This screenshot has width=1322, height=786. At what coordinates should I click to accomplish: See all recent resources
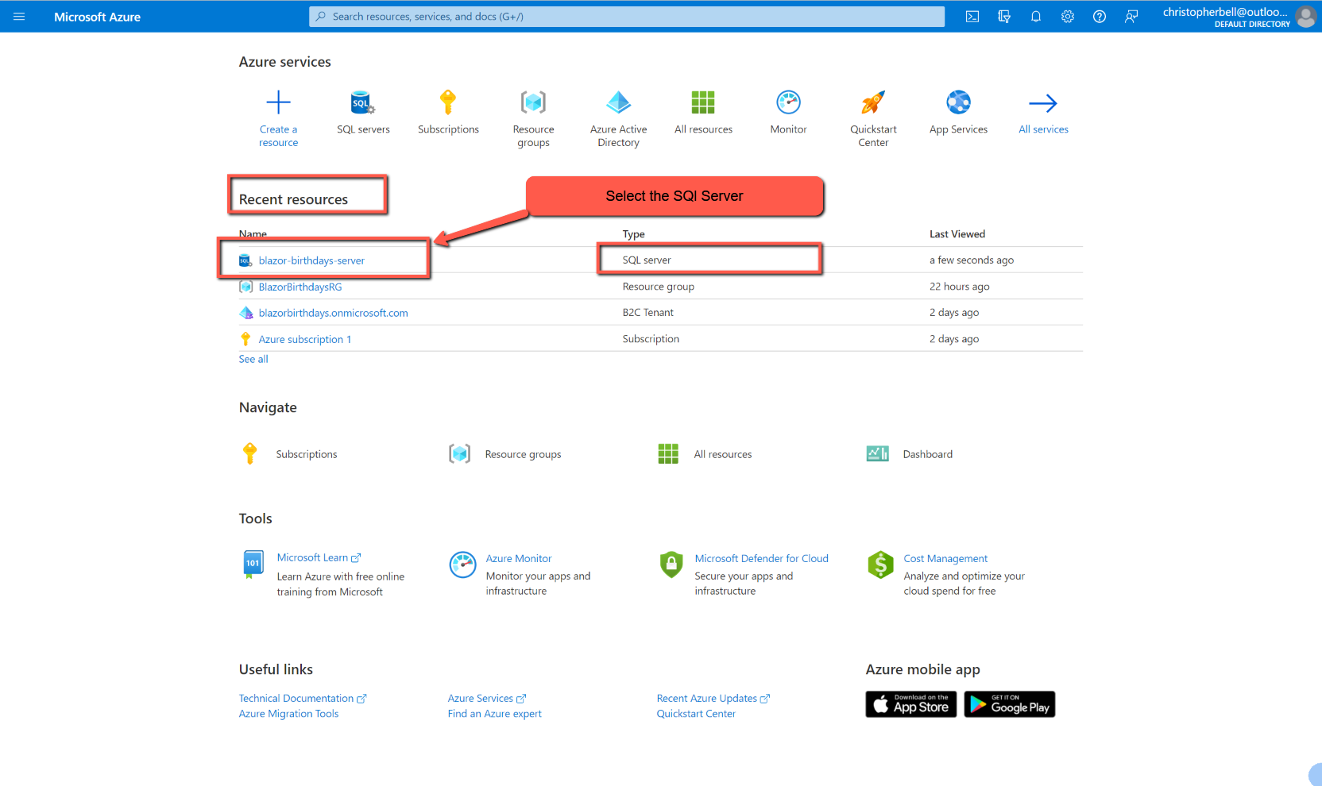[x=253, y=359]
